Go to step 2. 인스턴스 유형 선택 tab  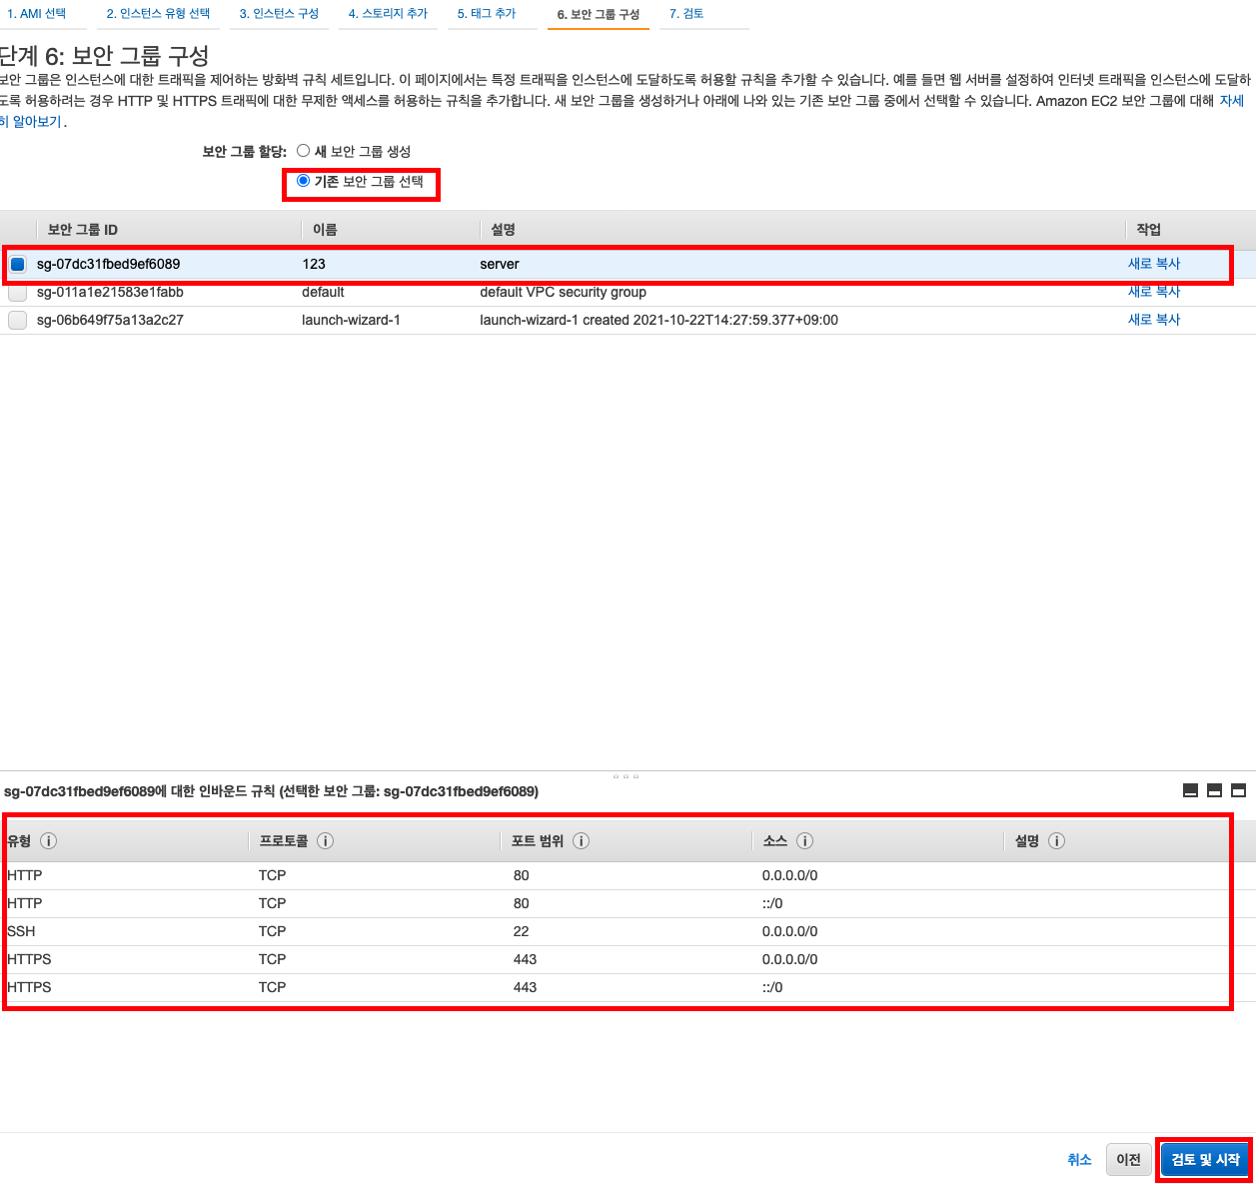click(x=158, y=14)
